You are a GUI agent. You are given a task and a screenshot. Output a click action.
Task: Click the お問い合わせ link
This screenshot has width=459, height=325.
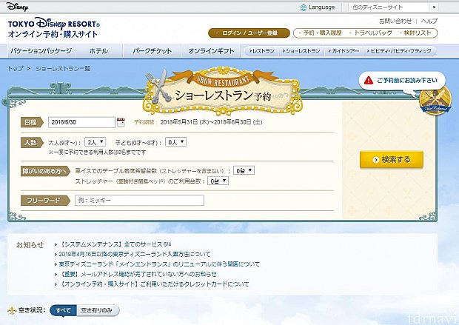[395, 21]
